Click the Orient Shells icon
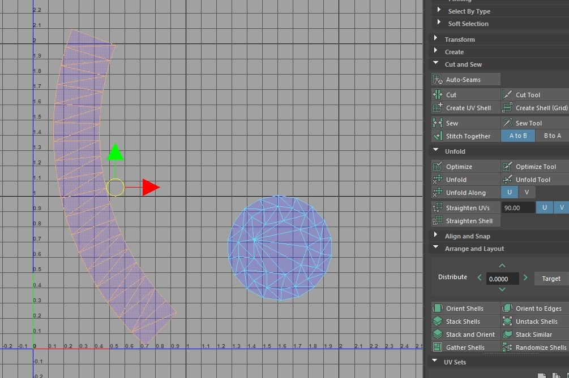Image resolution: width=569 pixels, height=378 pixels. tap(437, 308)
